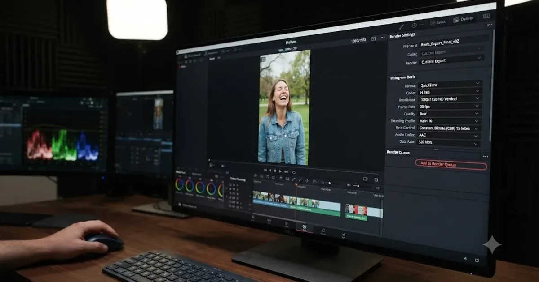Viewport: 539px width, 282px height.
Task: Click the pen icon in the top-right toolbar
Action: (401, 26)
